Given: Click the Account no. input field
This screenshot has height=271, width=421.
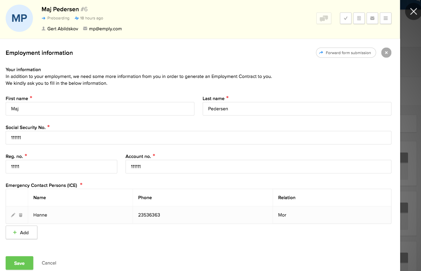Looking at the screenshot, I should click(258, 167).
